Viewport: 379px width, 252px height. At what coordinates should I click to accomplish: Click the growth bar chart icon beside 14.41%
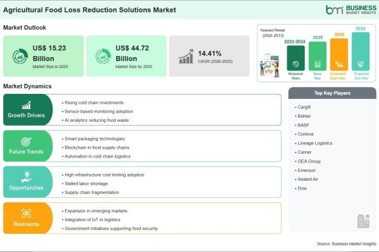(x=186, y=57)
